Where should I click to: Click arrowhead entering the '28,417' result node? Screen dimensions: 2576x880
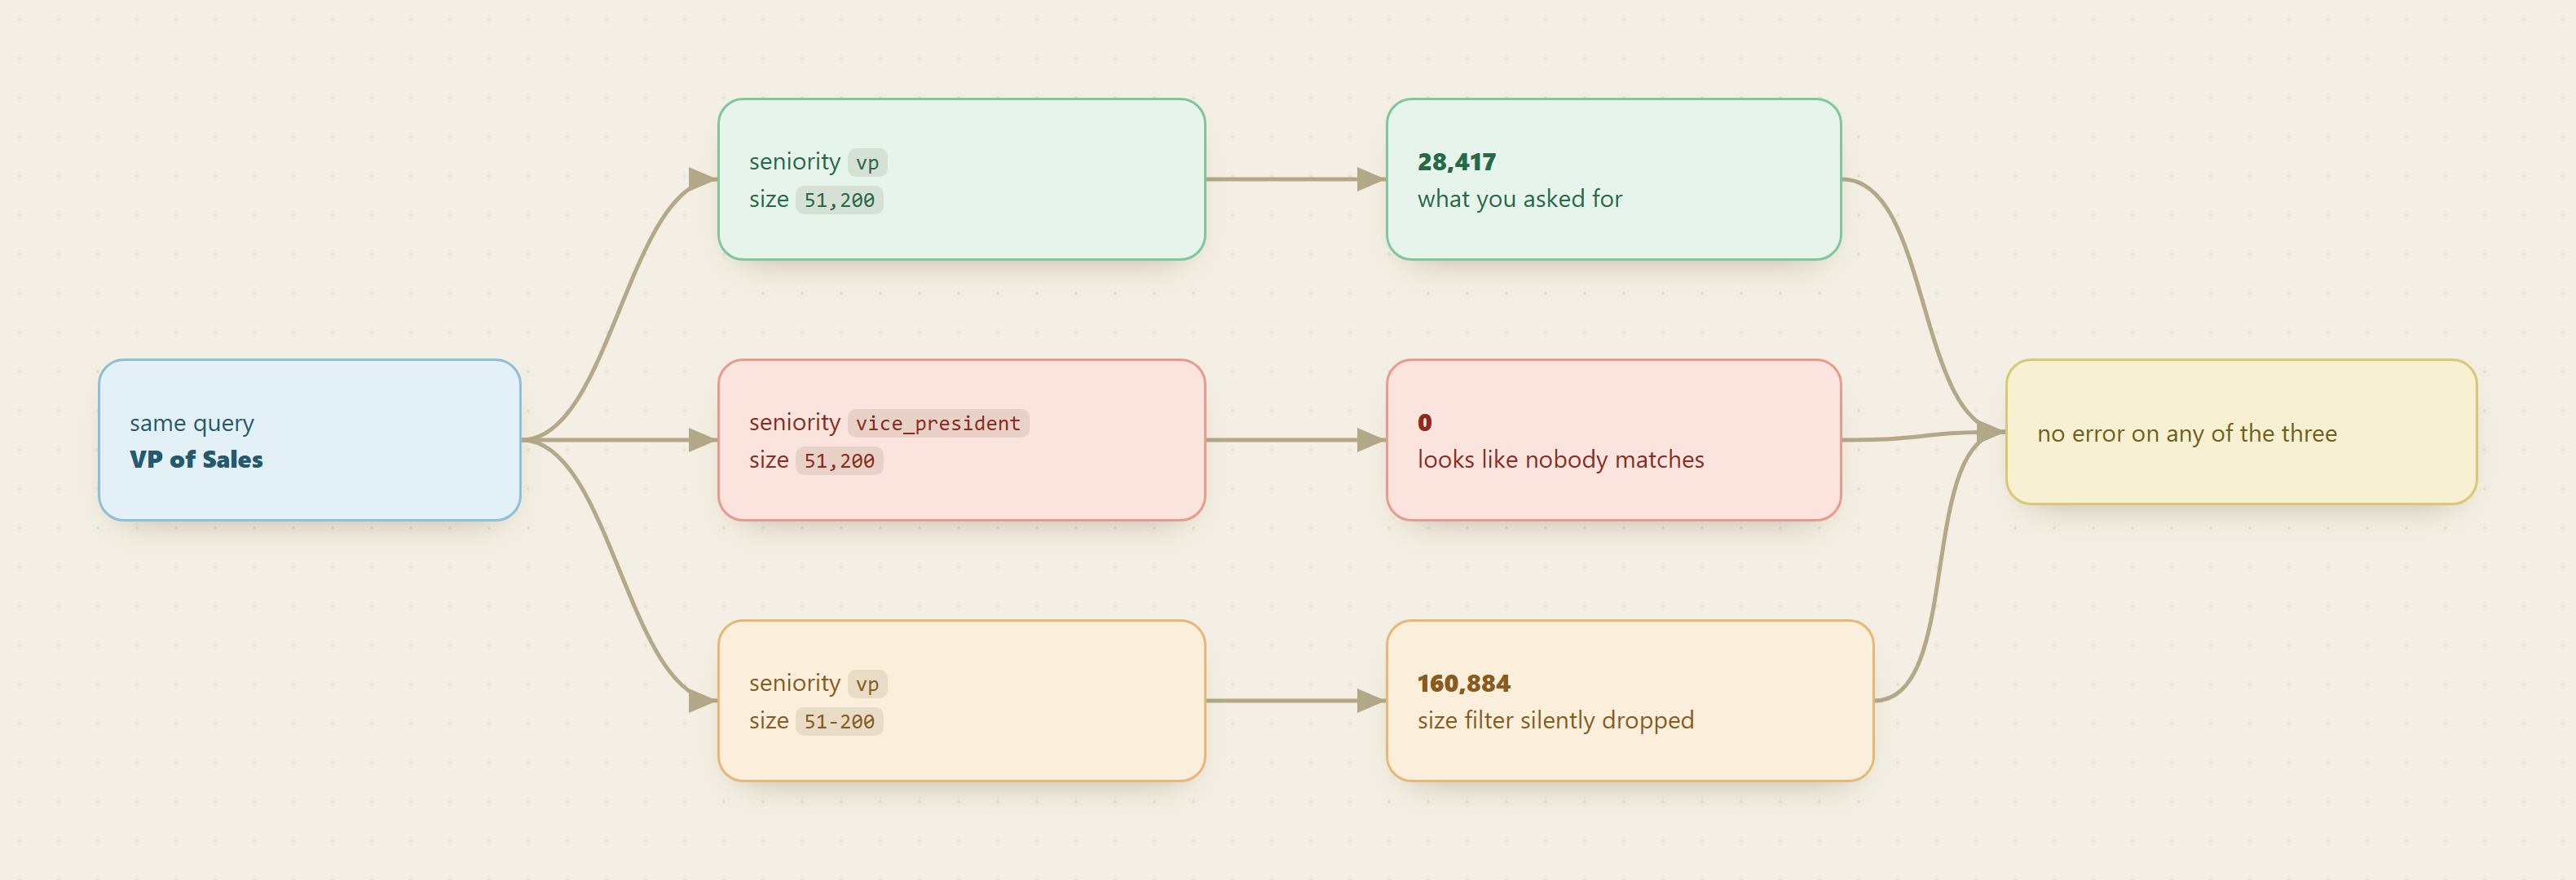tap(1371, 179)
